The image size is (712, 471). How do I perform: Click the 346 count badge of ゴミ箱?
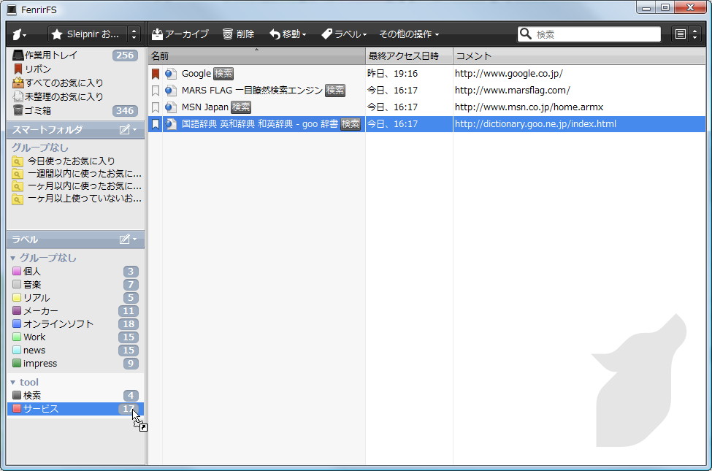point(125,110)
